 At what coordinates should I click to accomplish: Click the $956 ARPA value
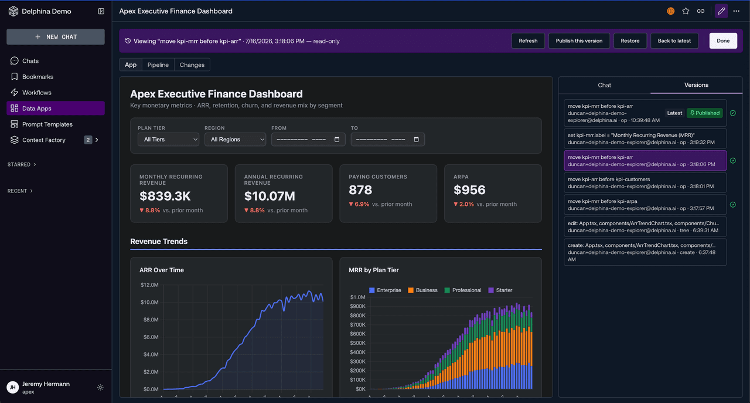click(x=469, y=190)
